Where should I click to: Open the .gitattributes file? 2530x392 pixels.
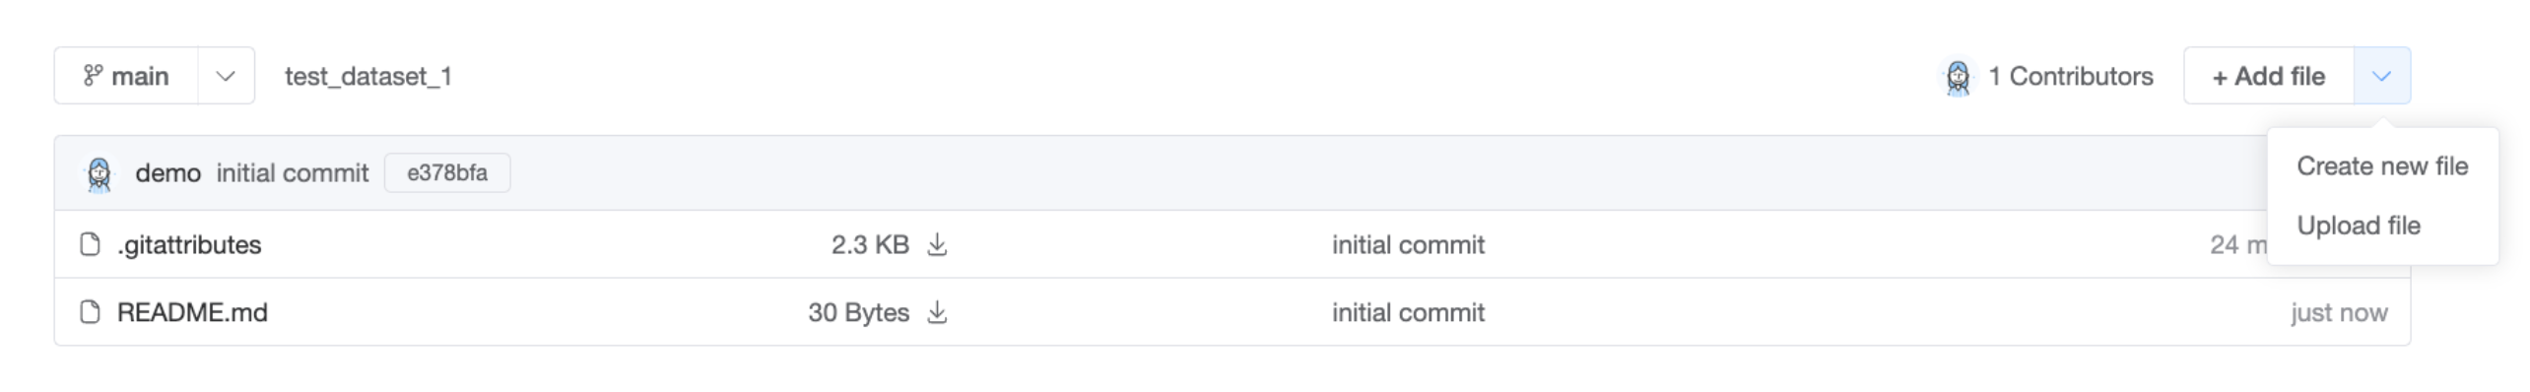click(x=189, y=244)
